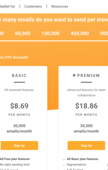Select 150,000 emails on volume slider
The height and width of the screenshot is (170, 108).
[x=51, y=33]
